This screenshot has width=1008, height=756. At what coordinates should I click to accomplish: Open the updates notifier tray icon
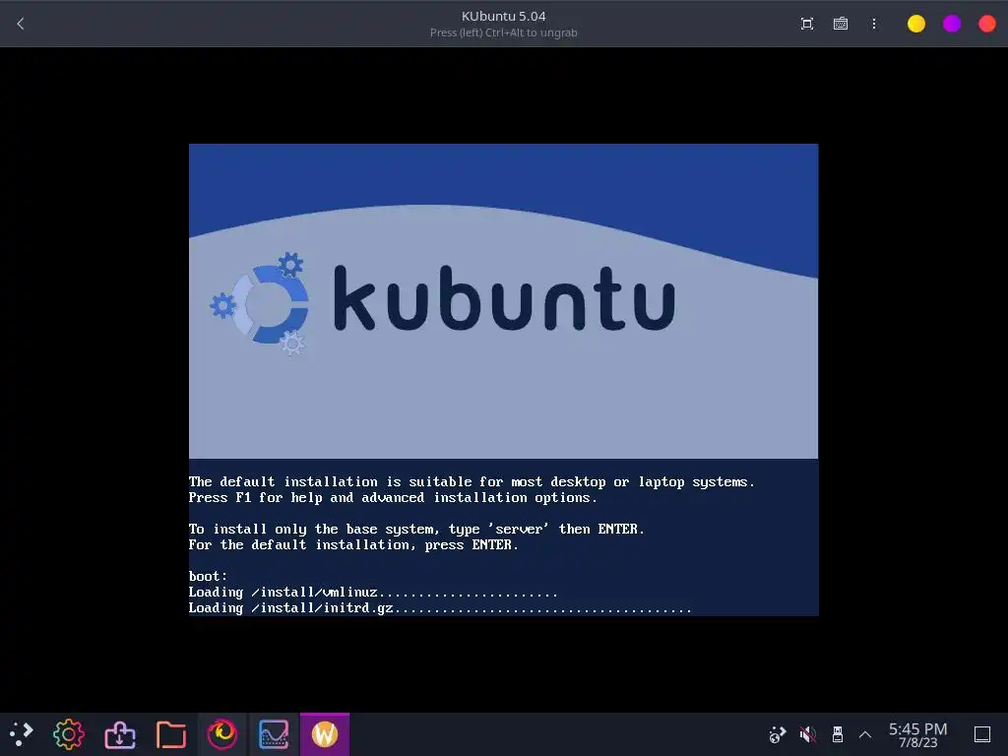(x=778, y=734)
